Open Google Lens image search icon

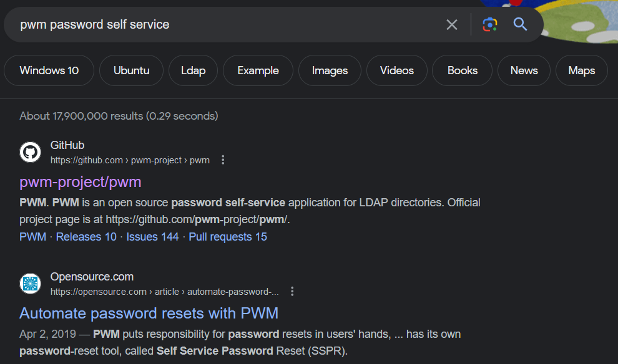(x=490, y=24)
